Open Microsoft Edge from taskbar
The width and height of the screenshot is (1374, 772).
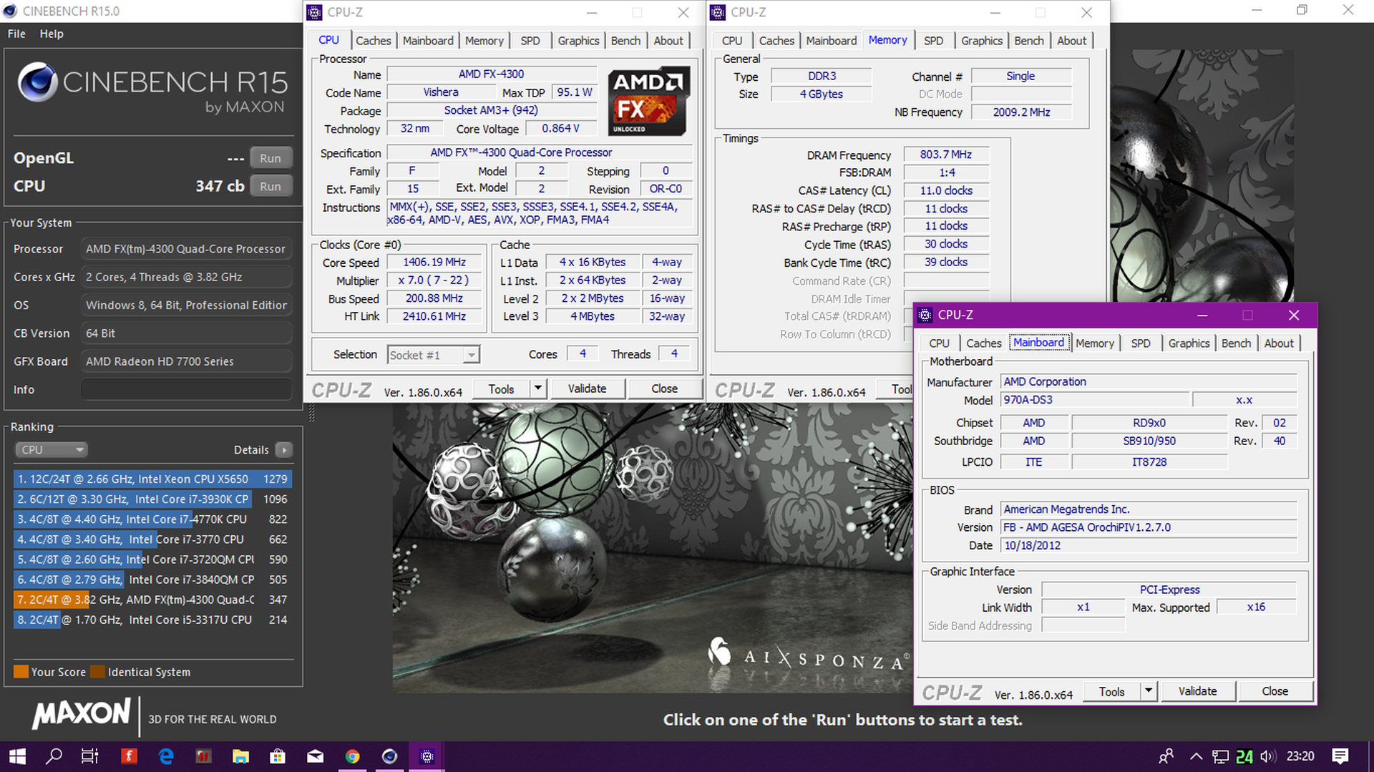[166, 756]
